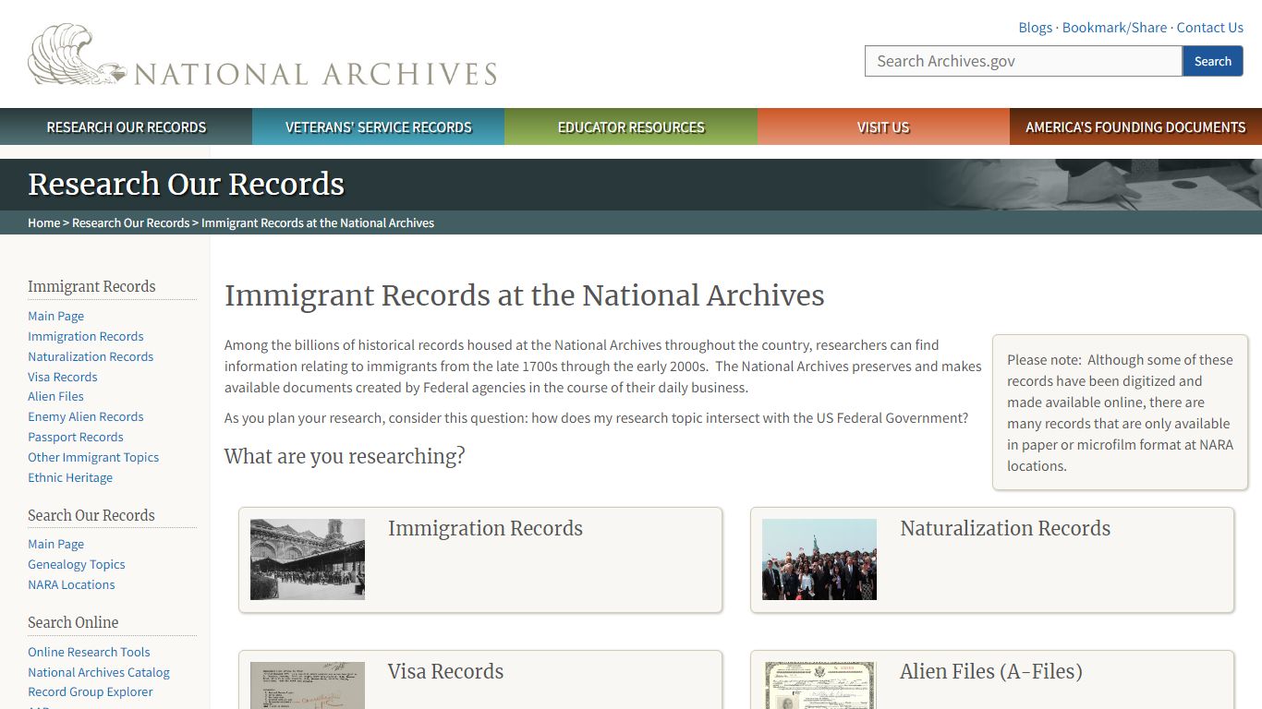Click the Search Our Records sidebar heading

click(91, 515)
